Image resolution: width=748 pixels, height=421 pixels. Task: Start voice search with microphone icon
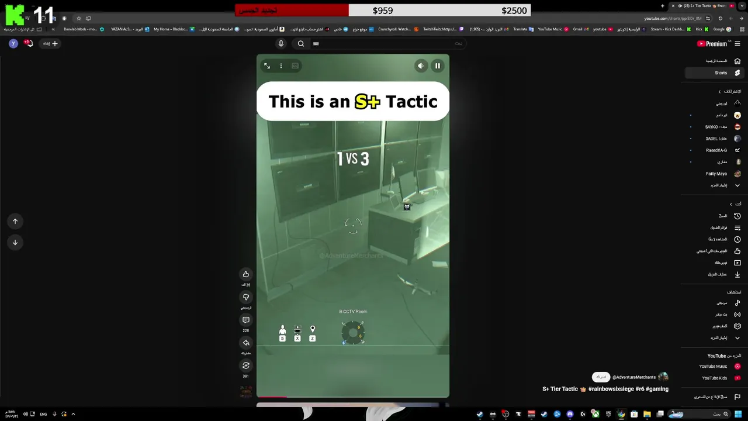[x=281, y=43]
